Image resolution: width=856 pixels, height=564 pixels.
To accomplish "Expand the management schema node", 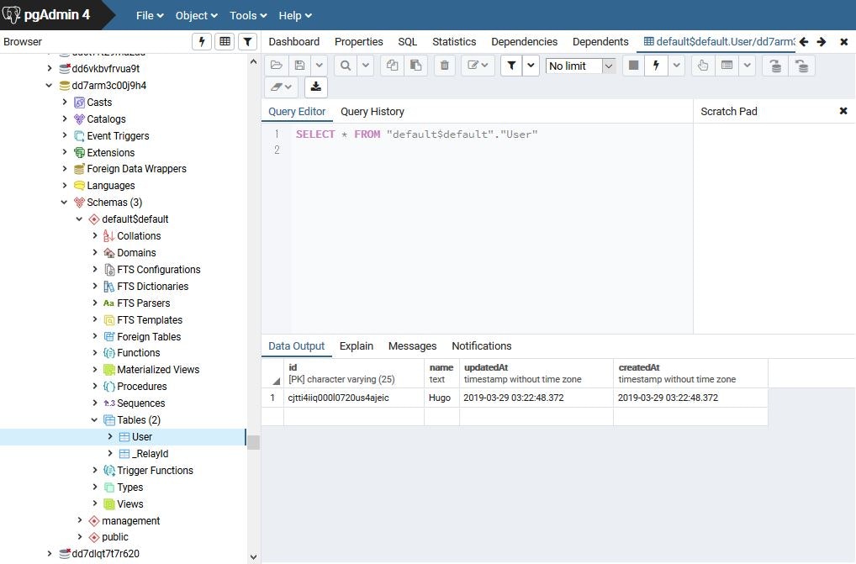I will coord(80,520).
